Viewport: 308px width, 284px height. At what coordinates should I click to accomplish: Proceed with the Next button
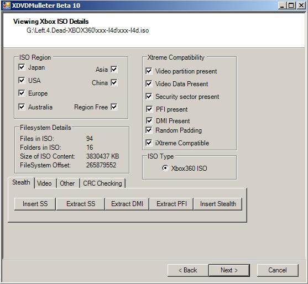click(229, 270)
